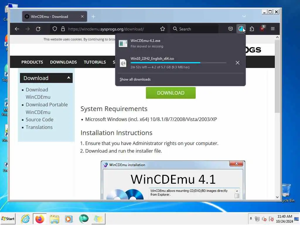The height and width of the screenshot is (225, 300).
Task: Click the page scroll up arrow
Action: click(x=277, y=37)
